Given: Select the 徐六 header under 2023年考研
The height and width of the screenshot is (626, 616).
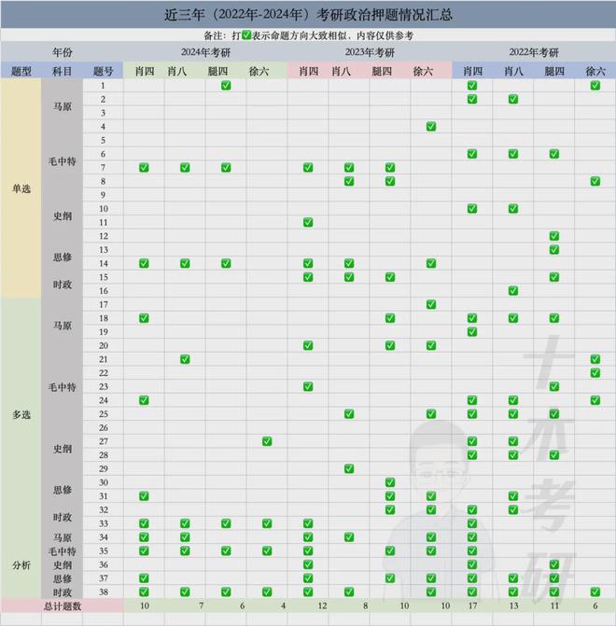Looking at the screenshot, I should (x=423, y=72).
